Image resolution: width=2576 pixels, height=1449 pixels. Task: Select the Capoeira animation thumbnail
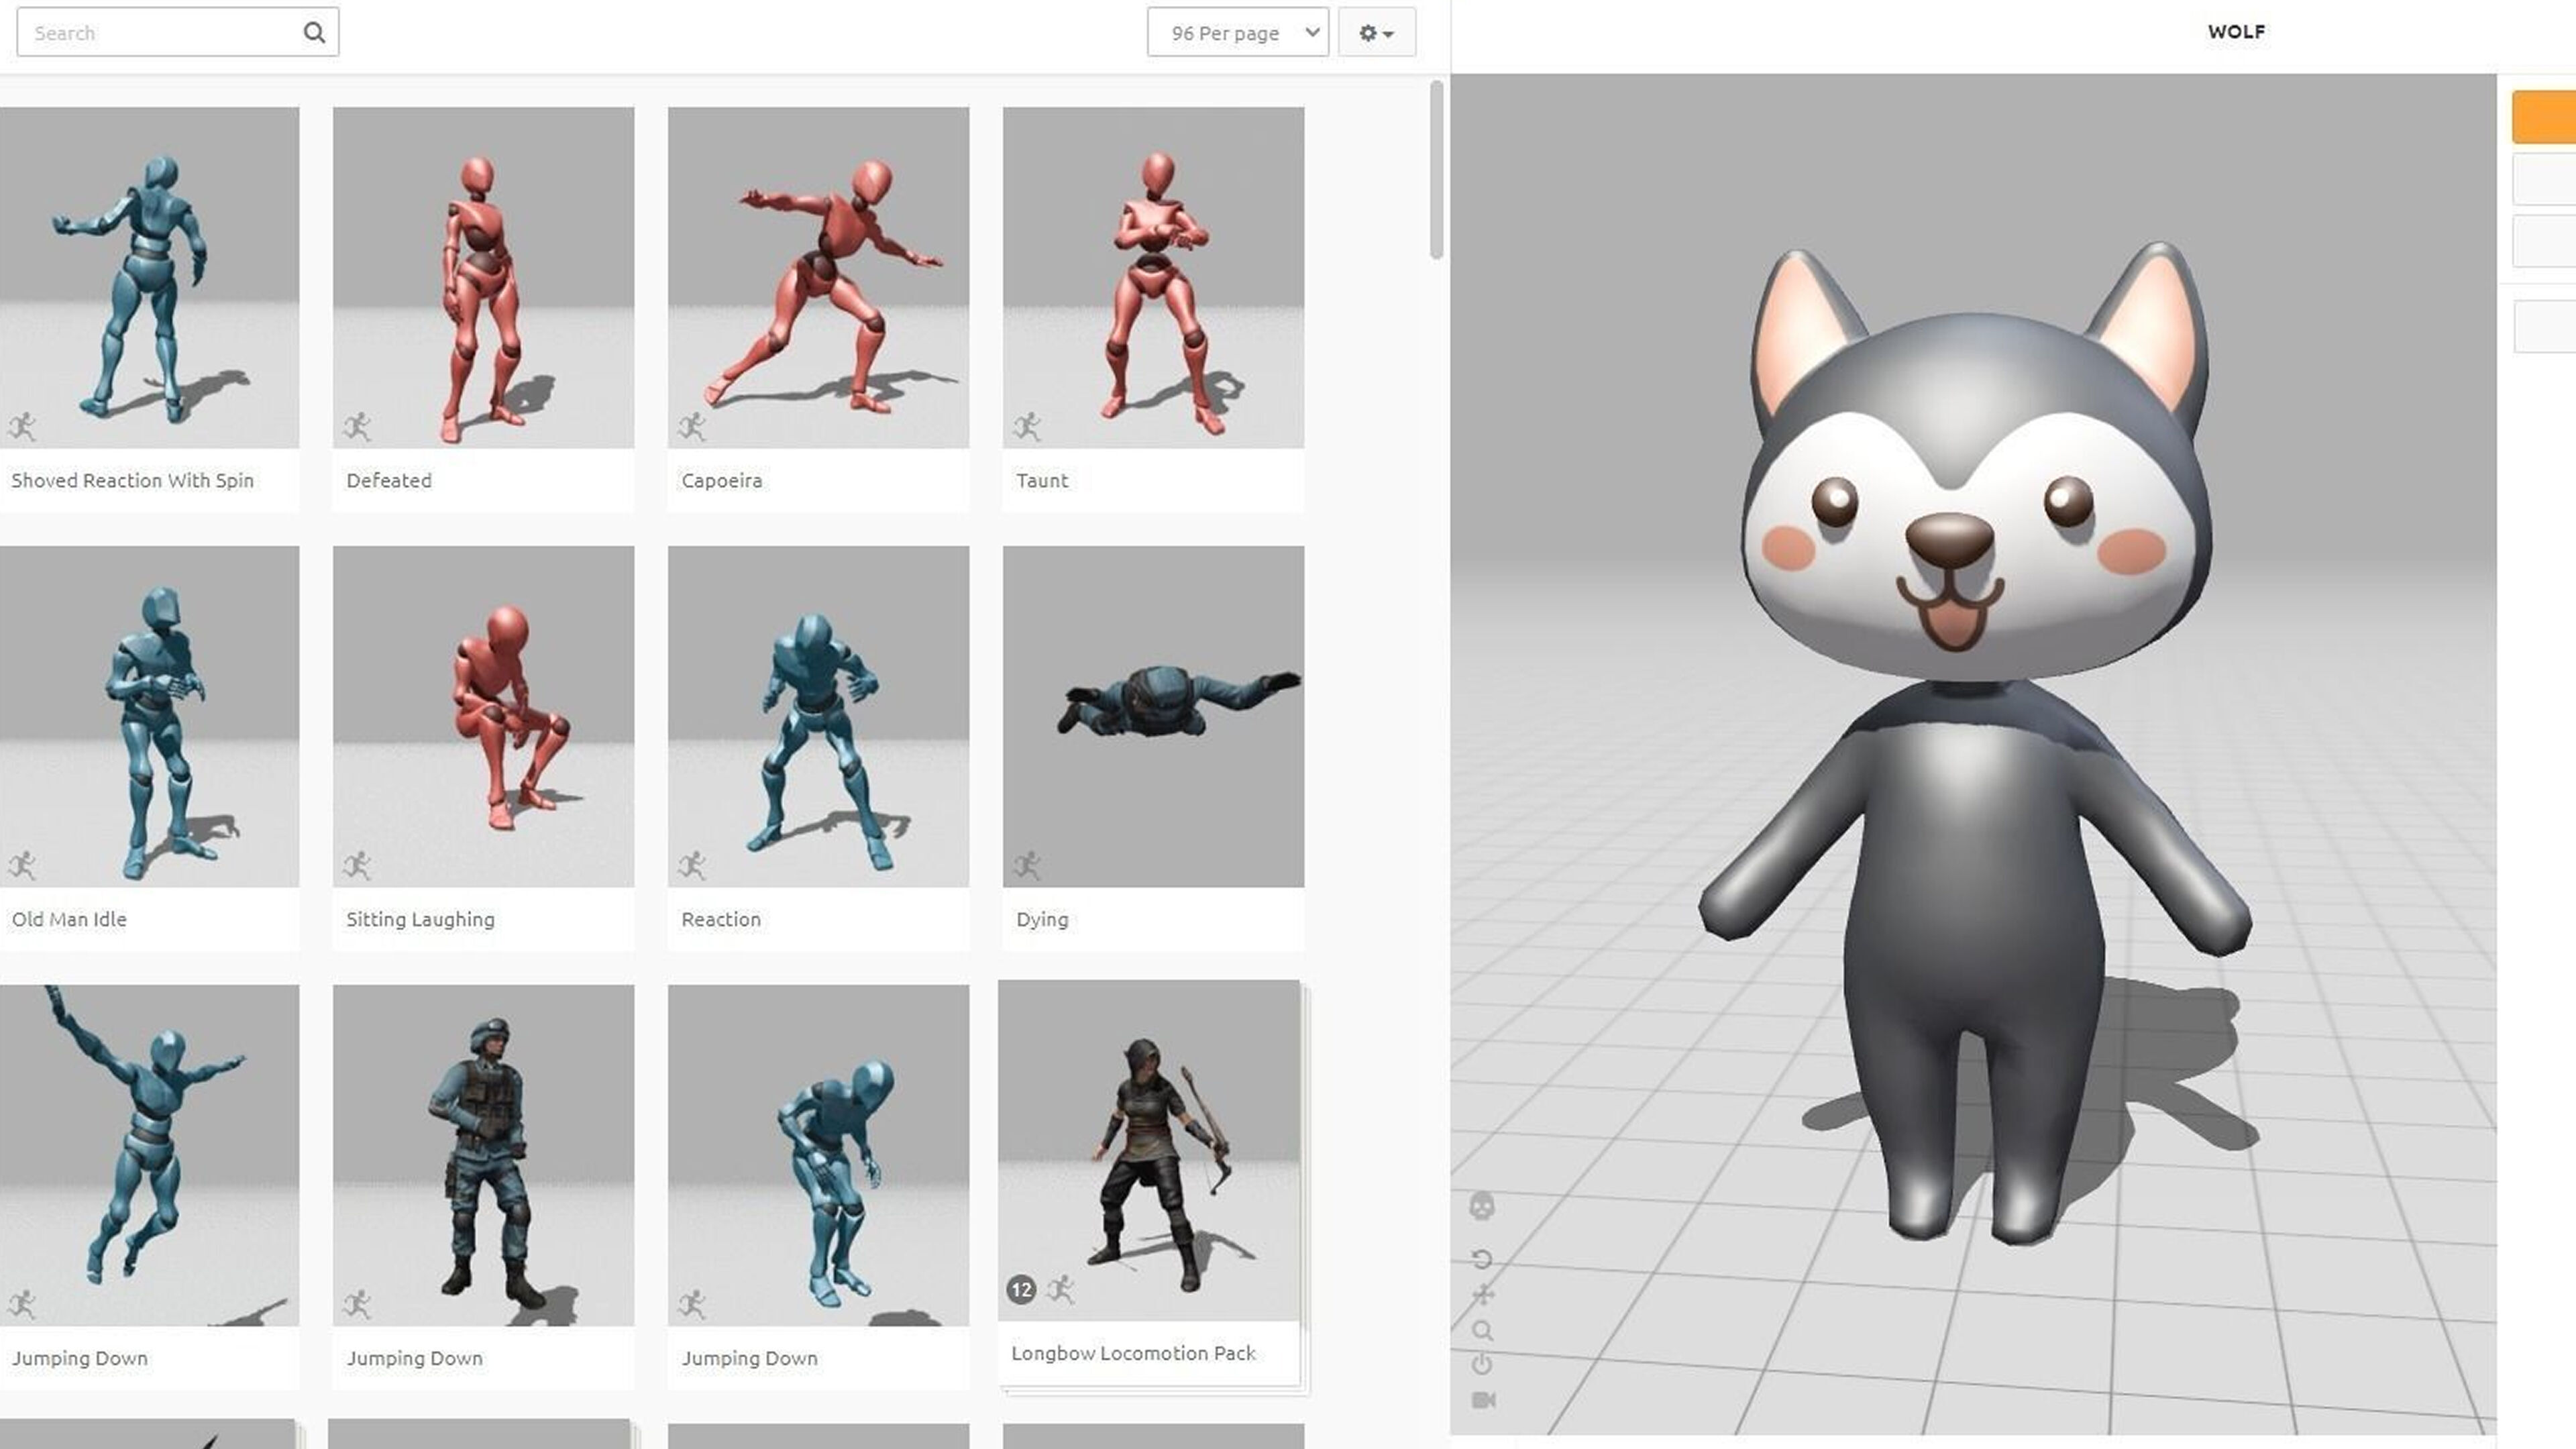[818, 277]
